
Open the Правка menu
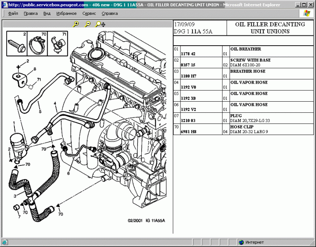tap(30, 13)
